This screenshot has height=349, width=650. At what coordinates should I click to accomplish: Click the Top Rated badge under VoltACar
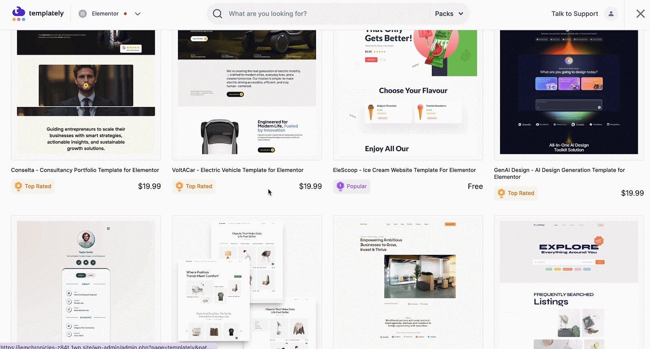[x=194, y=186]
